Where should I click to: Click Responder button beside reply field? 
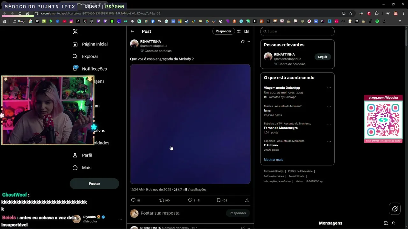(238, 213)
